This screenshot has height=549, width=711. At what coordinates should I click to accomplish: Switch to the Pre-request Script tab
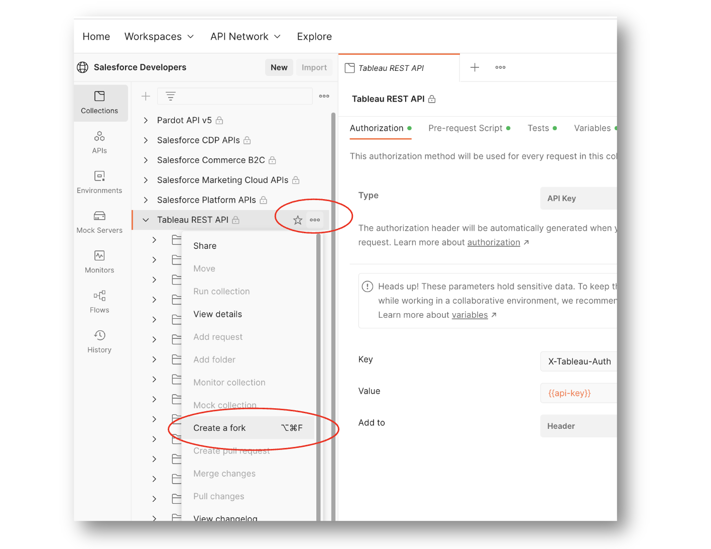(469, 128)
